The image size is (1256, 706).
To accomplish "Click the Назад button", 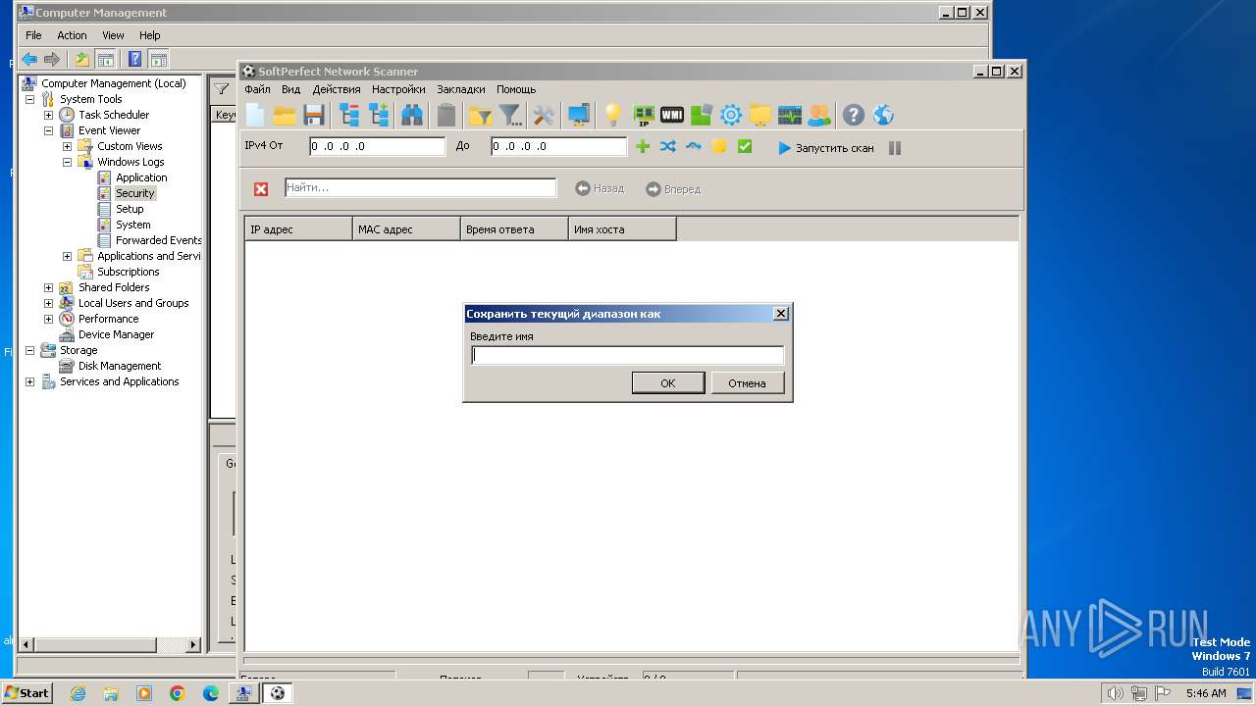I will [600, 188].
